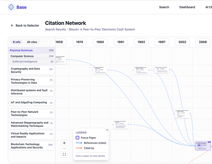Select the 2002 year column header
Image resolution: width=212 pixels, height=164 pixels.
tap(182, 42)
